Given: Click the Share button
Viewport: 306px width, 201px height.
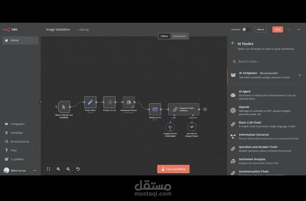Looking at the screenshot, I should tap(261, 29).
